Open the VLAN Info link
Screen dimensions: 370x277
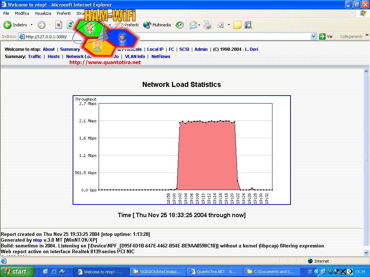(x=135, y=57)
